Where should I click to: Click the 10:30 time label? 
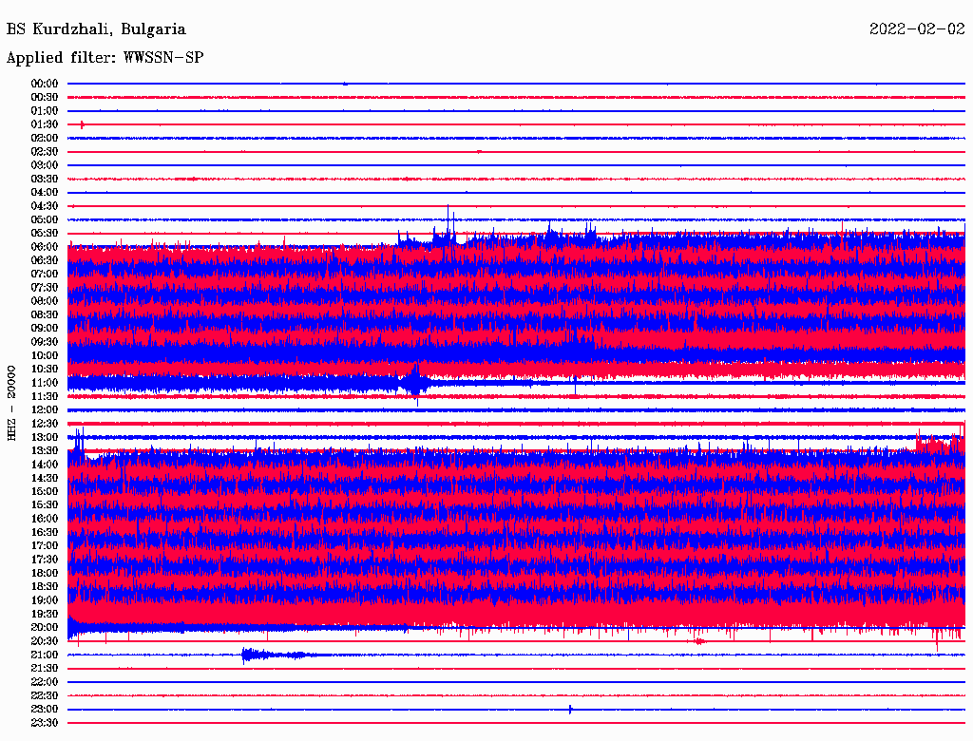pyautogui.click(x=45, y=370)
